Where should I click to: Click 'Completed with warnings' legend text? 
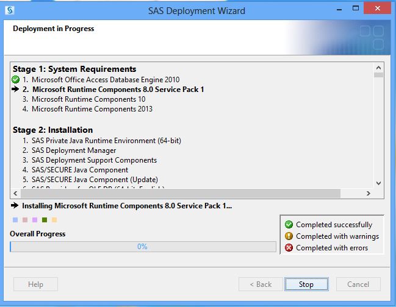coord(337,236)
